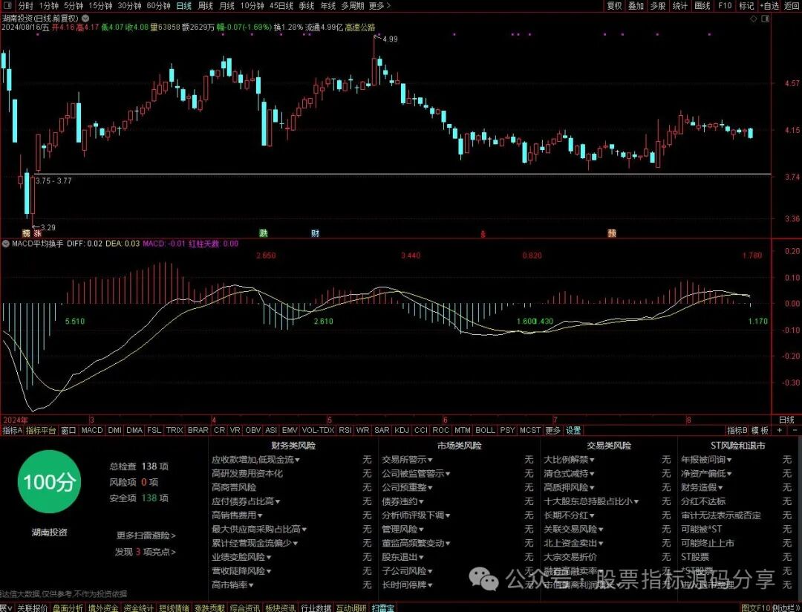Click the blue 财 event marker
The height and width of the screenshot is (612, 802).
315,232
